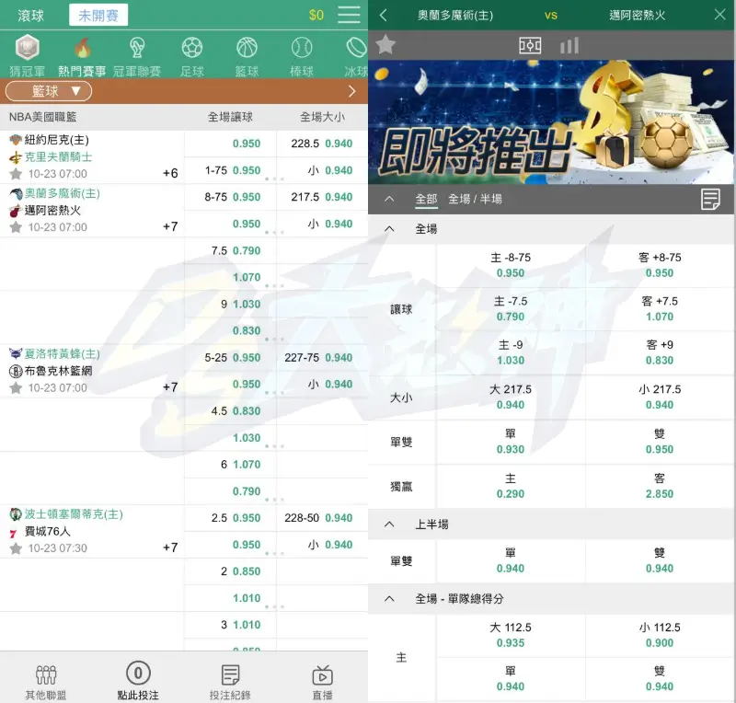Bet 客 moneyline at 2.850

tap(660, 487)
